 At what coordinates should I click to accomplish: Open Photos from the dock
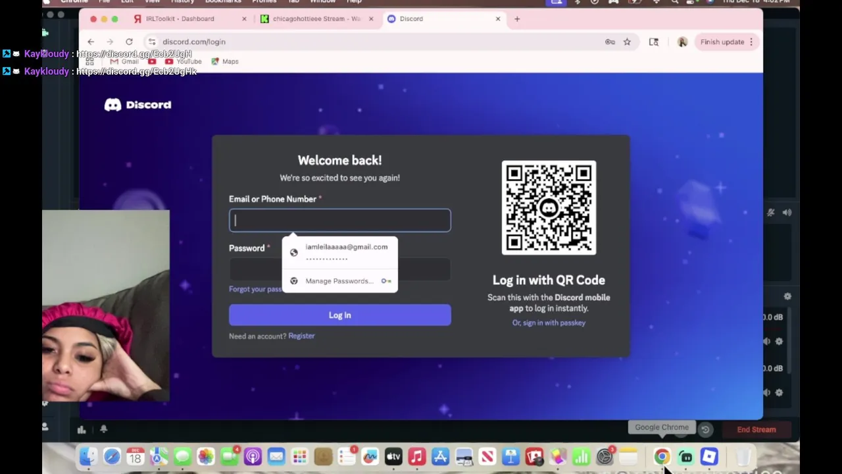tap(206, 456)
